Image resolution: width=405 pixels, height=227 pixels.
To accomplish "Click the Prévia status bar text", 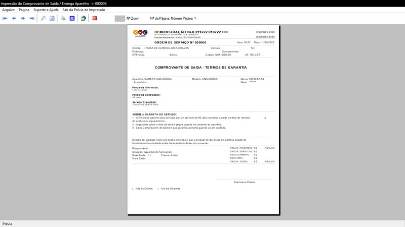I will pos(7,224).
